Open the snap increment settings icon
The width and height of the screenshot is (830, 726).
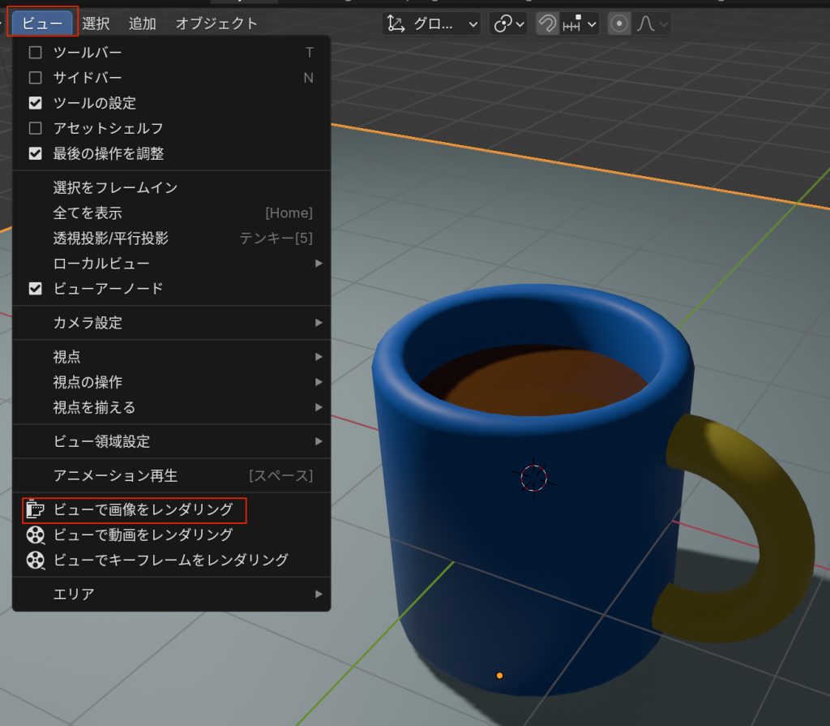(579, 24)
